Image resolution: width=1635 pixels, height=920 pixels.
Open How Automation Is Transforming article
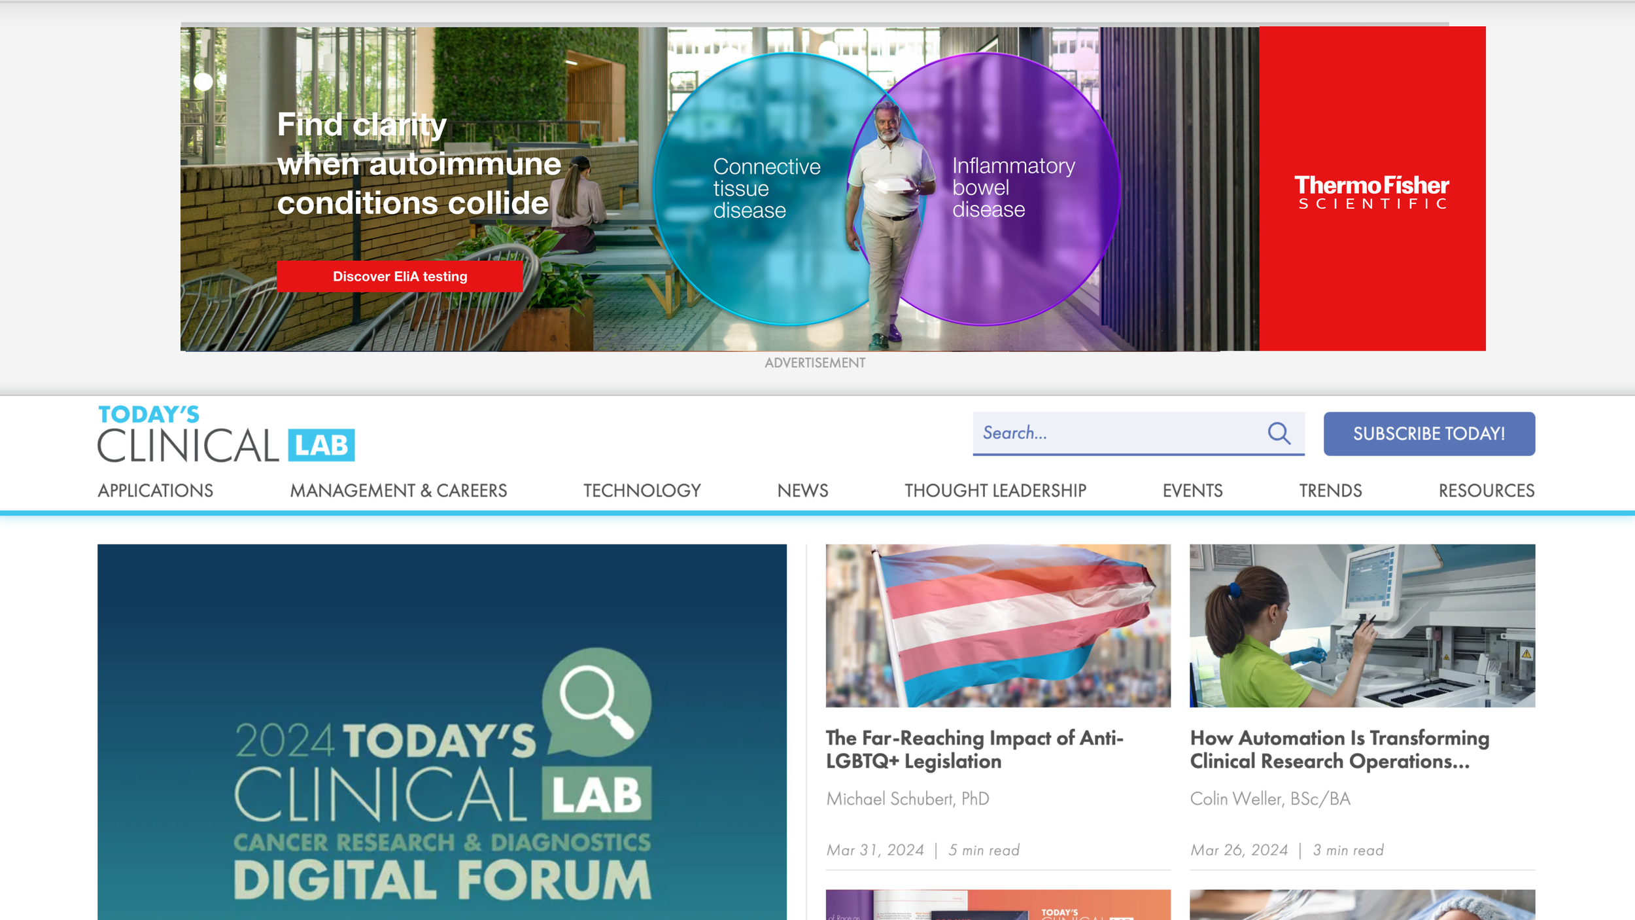click(1339, 749)
